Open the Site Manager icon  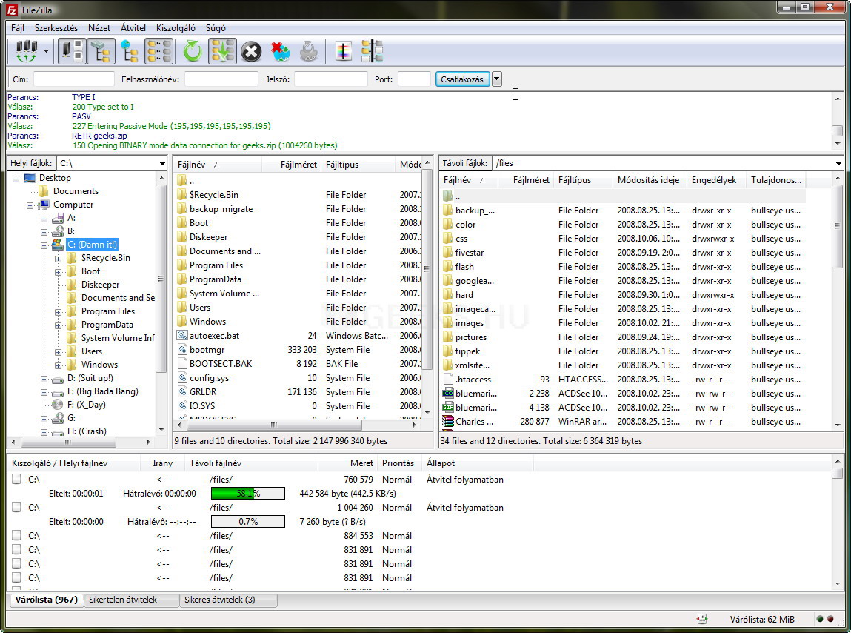(26, 51)
